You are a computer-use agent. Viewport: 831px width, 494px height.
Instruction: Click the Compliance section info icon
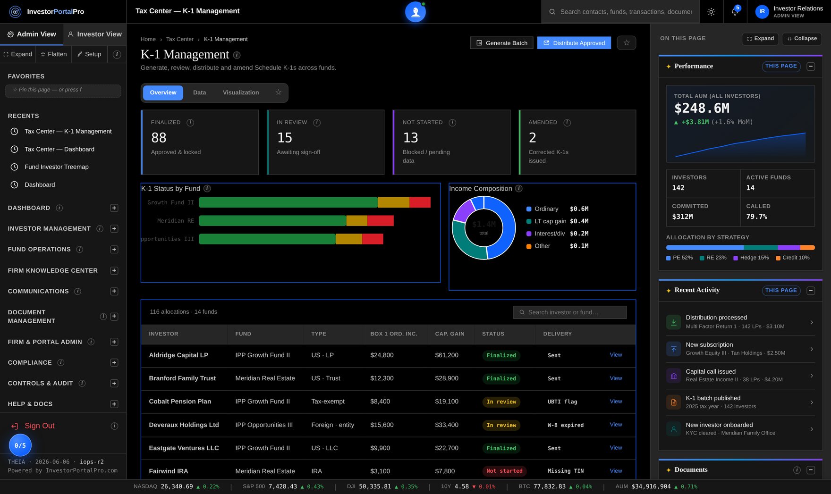click(x=61, y=363)
